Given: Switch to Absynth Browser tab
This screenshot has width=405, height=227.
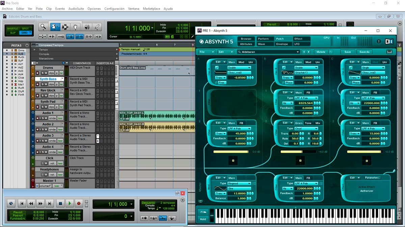Looking at the screenshot, I should click(246, 39).
